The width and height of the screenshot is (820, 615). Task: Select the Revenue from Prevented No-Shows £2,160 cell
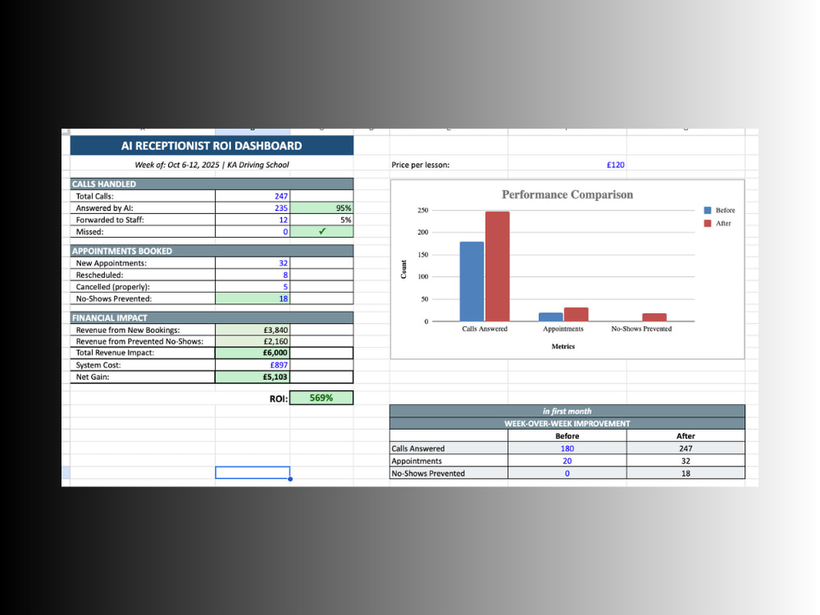click(x=253, y=341)
